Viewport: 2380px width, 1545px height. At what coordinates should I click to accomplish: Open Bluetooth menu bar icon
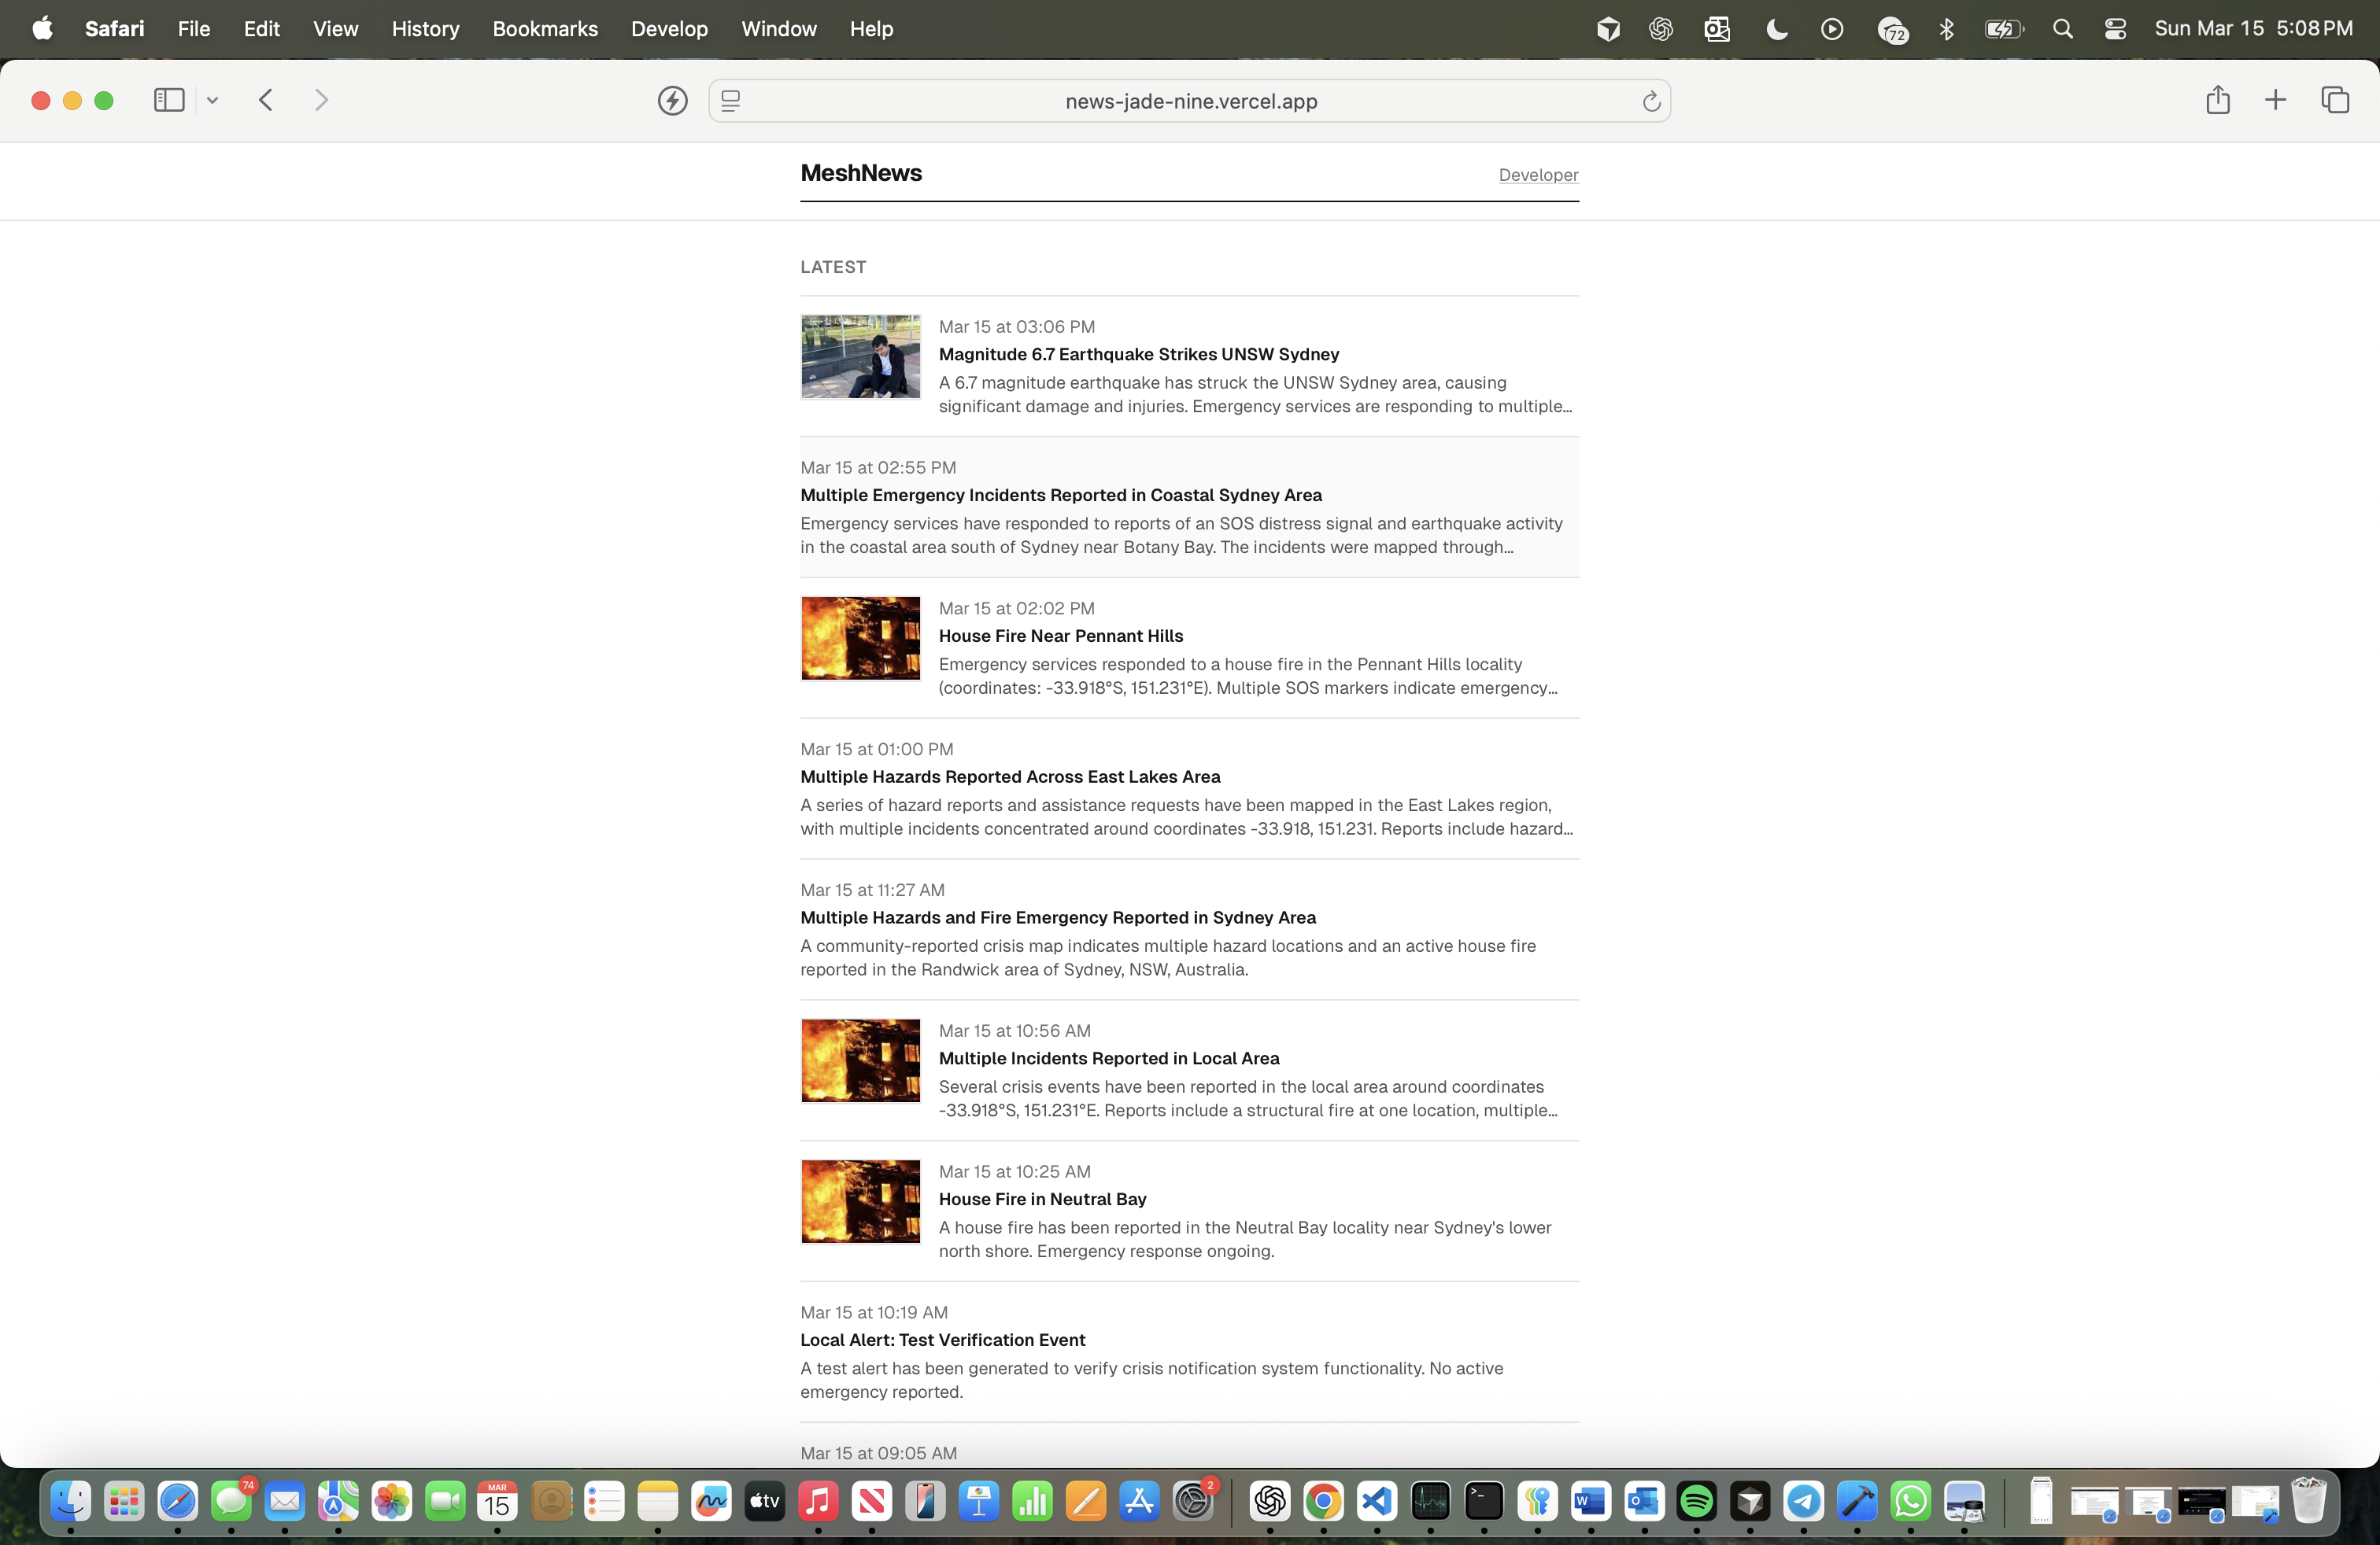(1946, 29)
